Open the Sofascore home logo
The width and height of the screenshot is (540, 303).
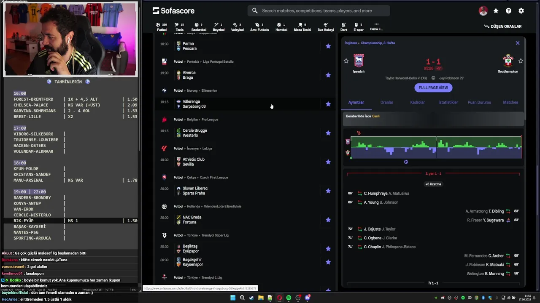pyautogui.click(x=173, y=11)
